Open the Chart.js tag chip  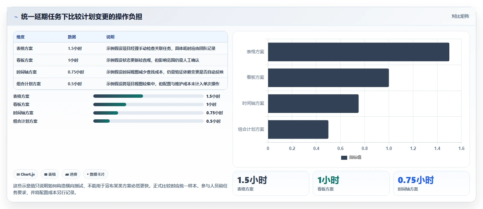coord(26,174)
